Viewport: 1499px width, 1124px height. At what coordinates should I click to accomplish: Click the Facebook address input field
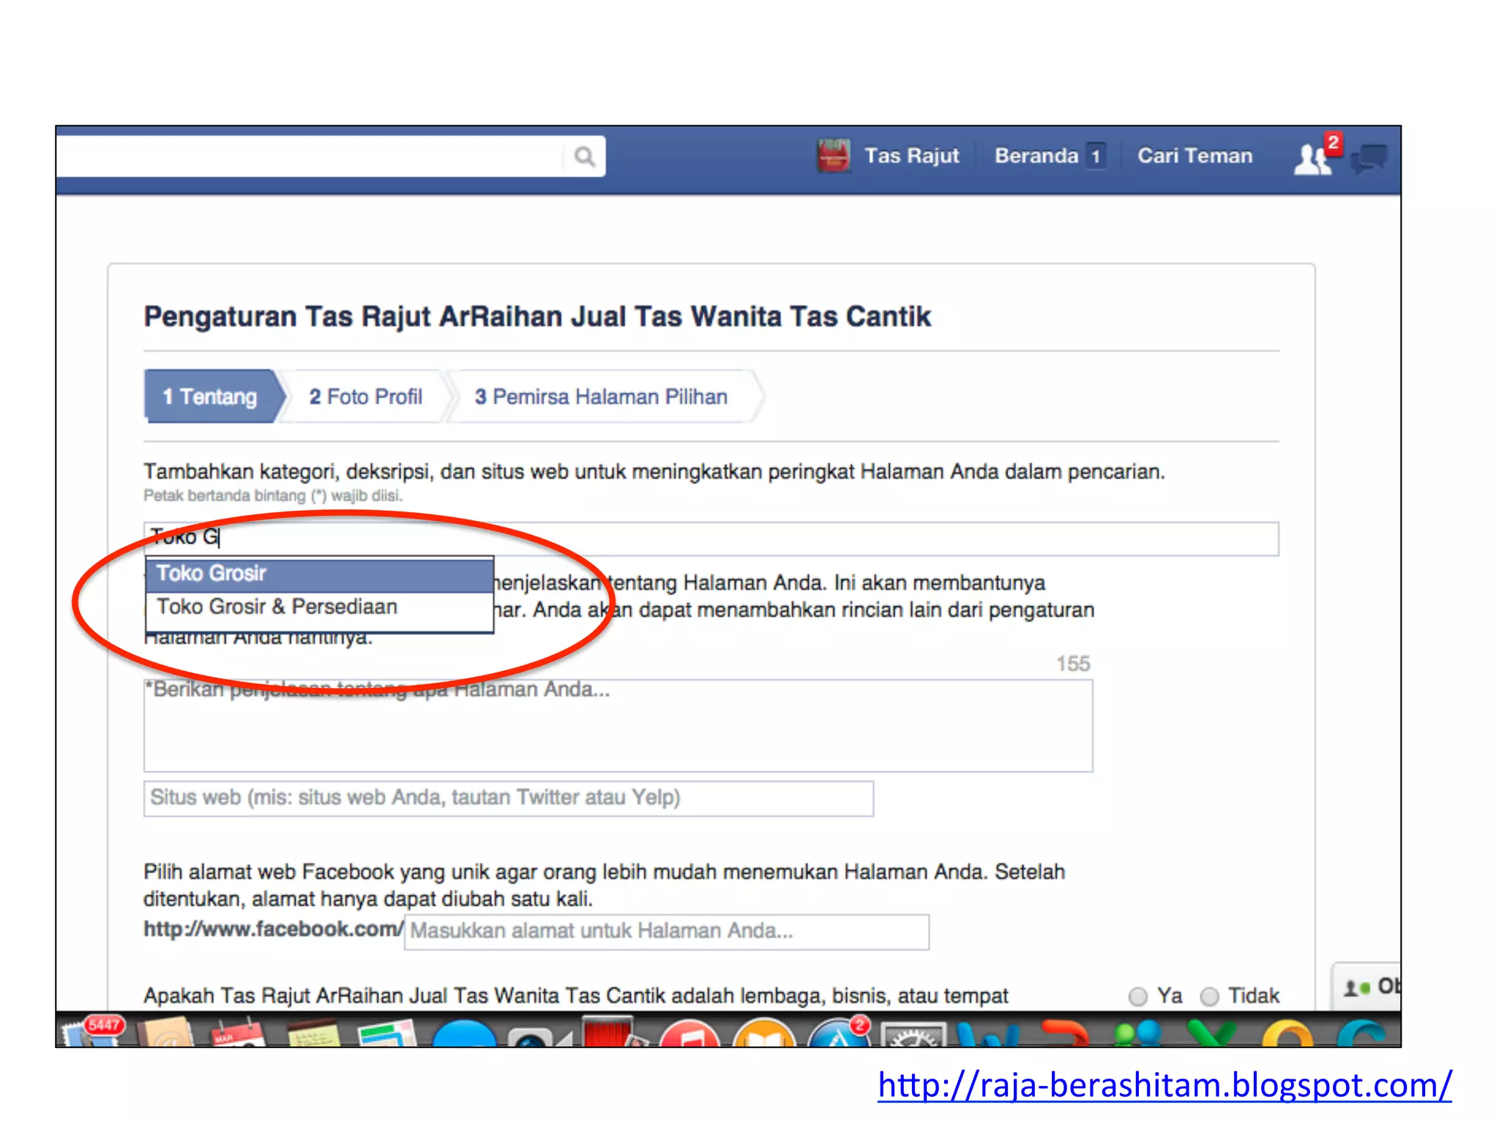[666, 932]
